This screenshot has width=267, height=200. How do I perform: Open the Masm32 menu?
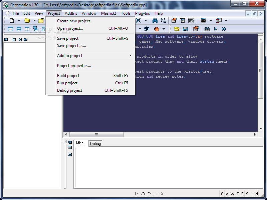click(x=108, y=13)
